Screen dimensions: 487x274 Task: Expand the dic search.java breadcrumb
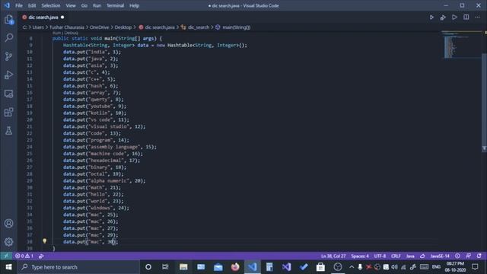(157, 27)
